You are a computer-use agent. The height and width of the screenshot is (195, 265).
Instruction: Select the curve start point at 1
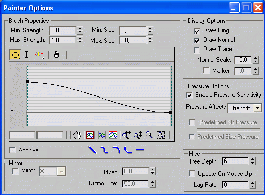27,82
